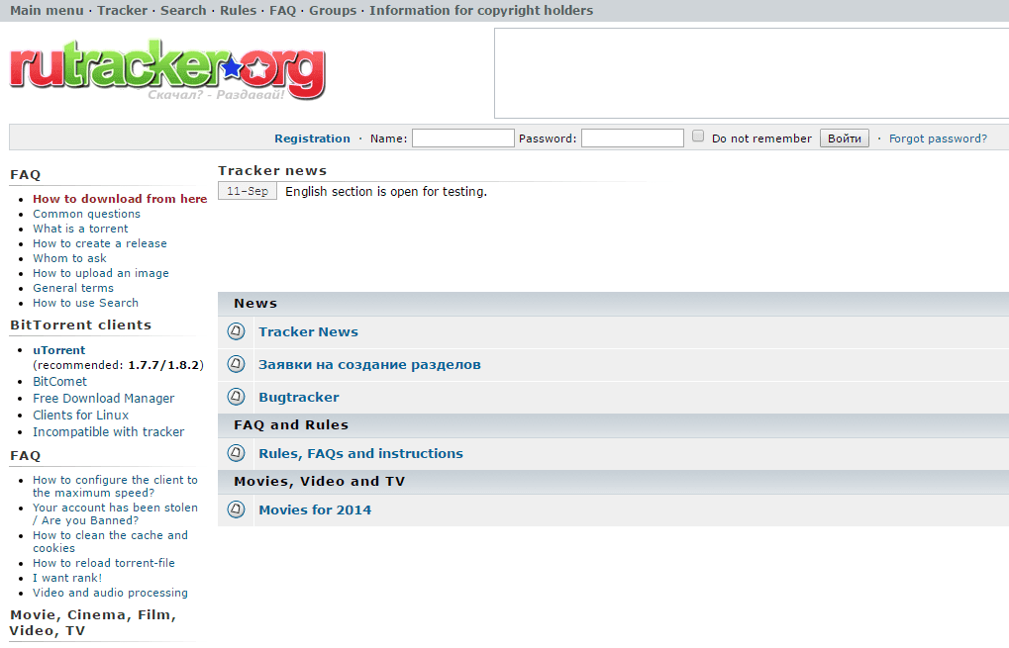The width and height of the screenshot is (1009, 648).
Task: Open FAQ in top navigation bar
Action: coord(282,10)
